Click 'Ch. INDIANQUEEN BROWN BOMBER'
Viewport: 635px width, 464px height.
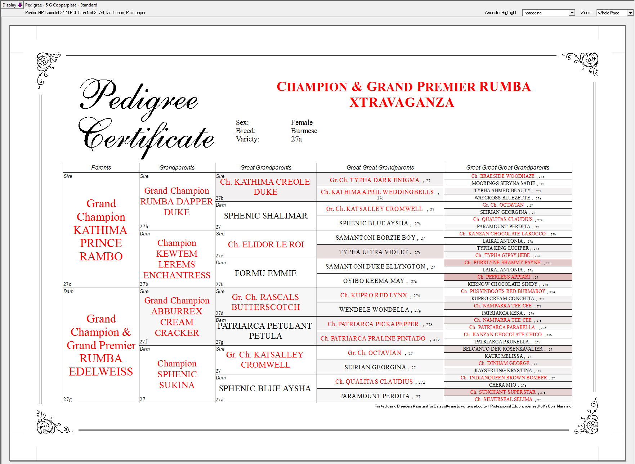click(x=508, y=378)
